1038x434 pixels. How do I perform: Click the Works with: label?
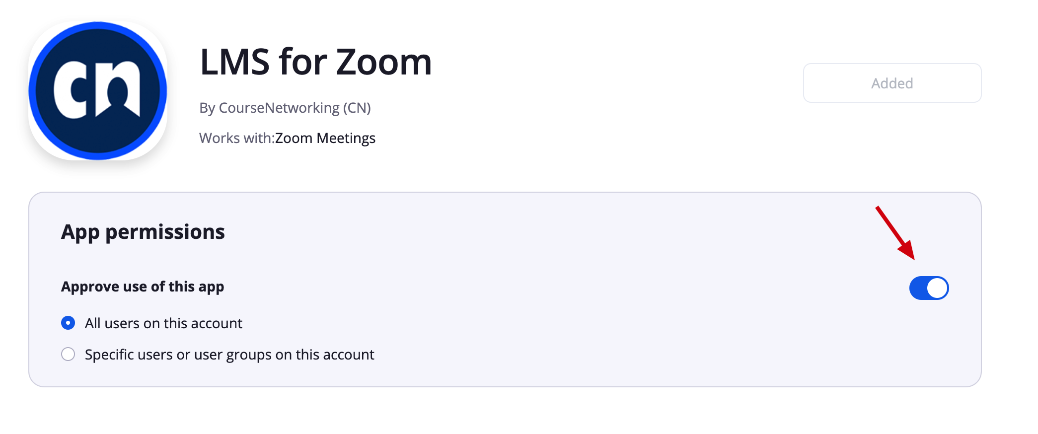[x=237, y=138]
